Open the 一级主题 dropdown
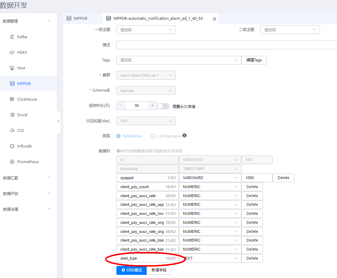Screen dimensions: 337x278 tap(146, 30)
